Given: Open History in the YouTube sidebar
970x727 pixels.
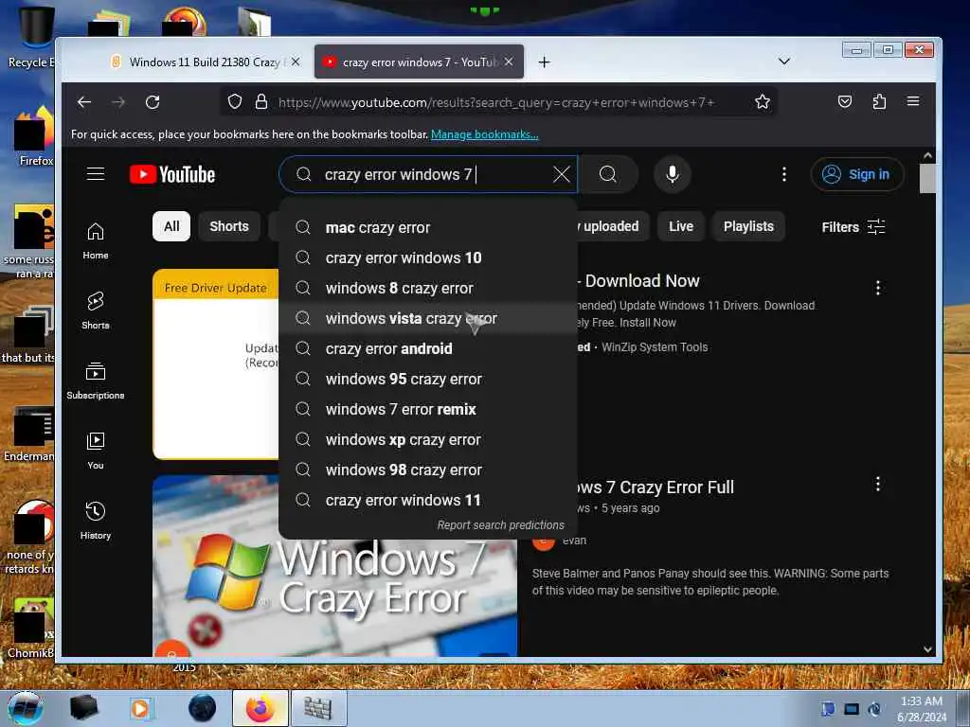Looking at the screenshot, I should coord(96,521).
